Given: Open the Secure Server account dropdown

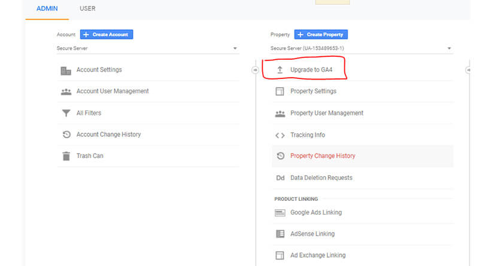Looking at the screenshot, I should [x=147, y=48].
